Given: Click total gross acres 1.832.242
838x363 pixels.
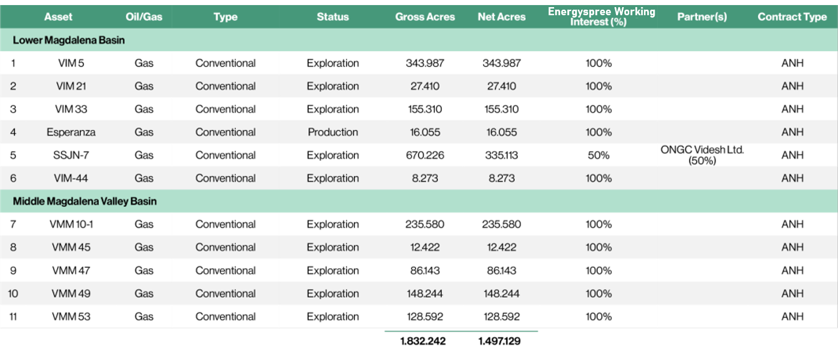Looking at the screenshot, I should [x=423, y=341].
